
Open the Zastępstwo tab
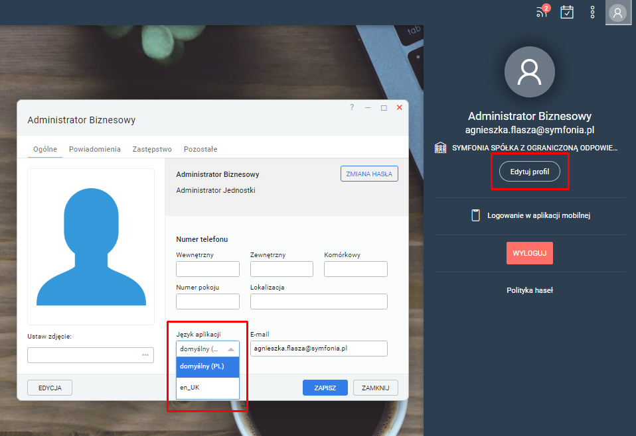152,149
